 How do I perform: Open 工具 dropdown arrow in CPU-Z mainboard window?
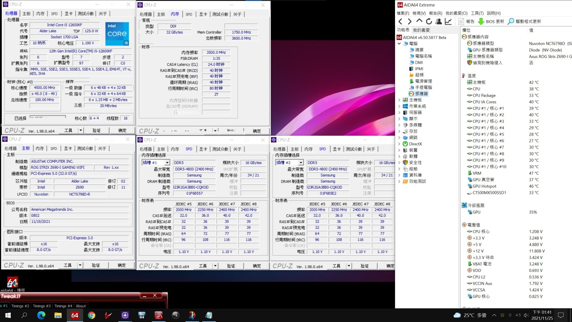tap(80, 265)
